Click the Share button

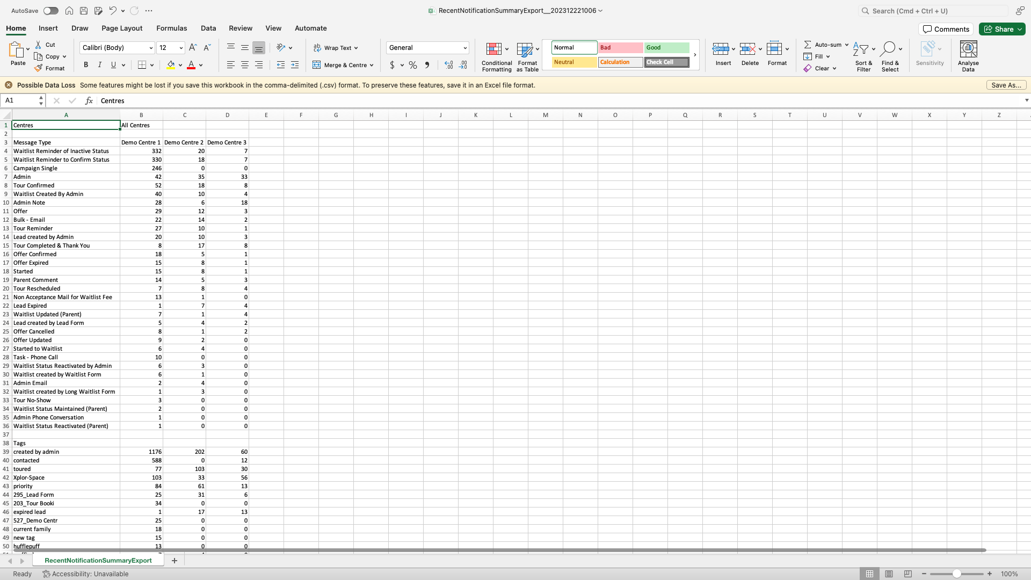tap(1002, 29)
